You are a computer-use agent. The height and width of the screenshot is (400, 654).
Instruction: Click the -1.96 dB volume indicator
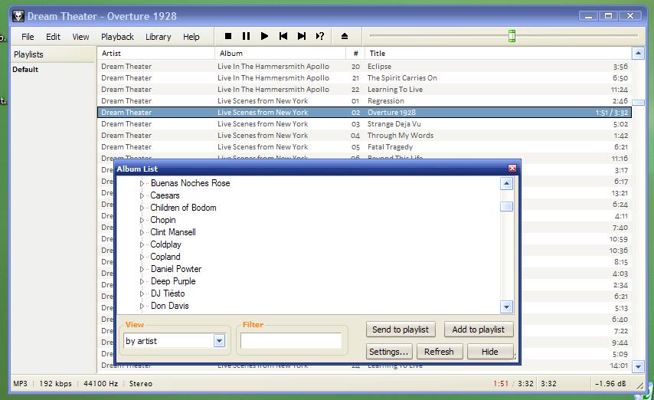610,383
